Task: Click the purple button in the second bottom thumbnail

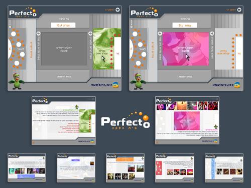Action: pos(76,160)
